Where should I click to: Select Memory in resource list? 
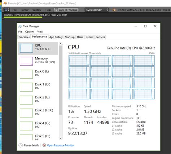click(38, 61)
